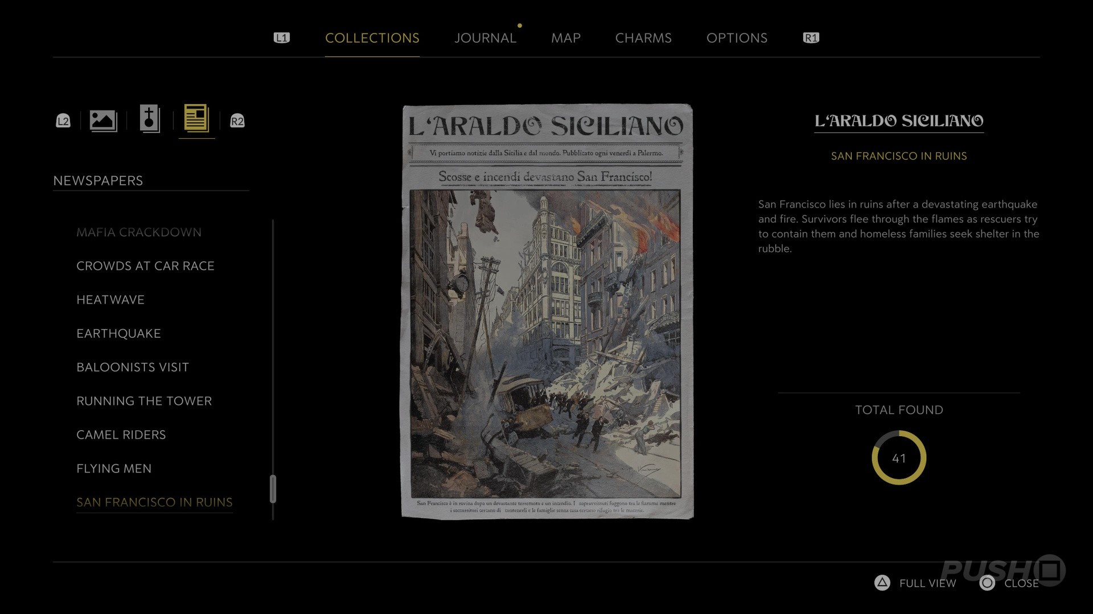Click the circle Close icon
1093x614 pixels.
point(987,583)
